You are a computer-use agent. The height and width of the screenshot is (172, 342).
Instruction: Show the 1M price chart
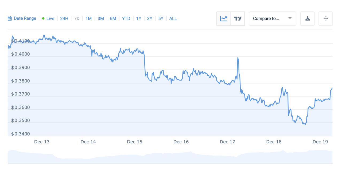[x=88, y=18]
